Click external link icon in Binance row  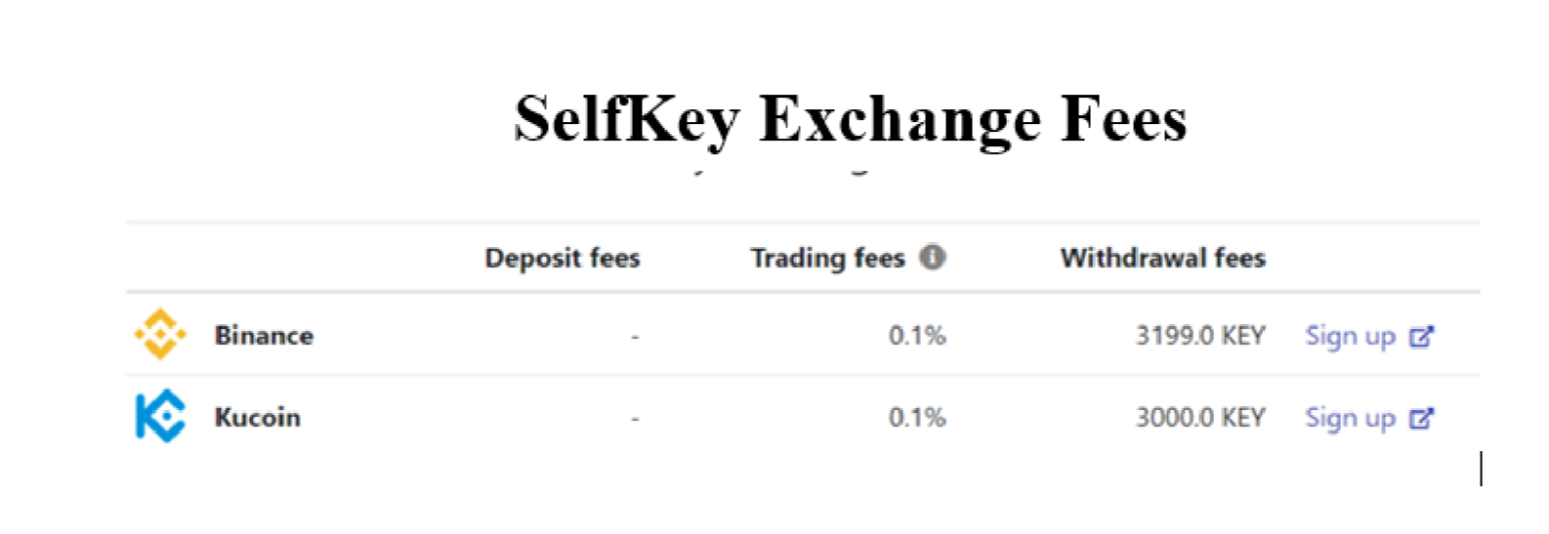point(1421,337)
